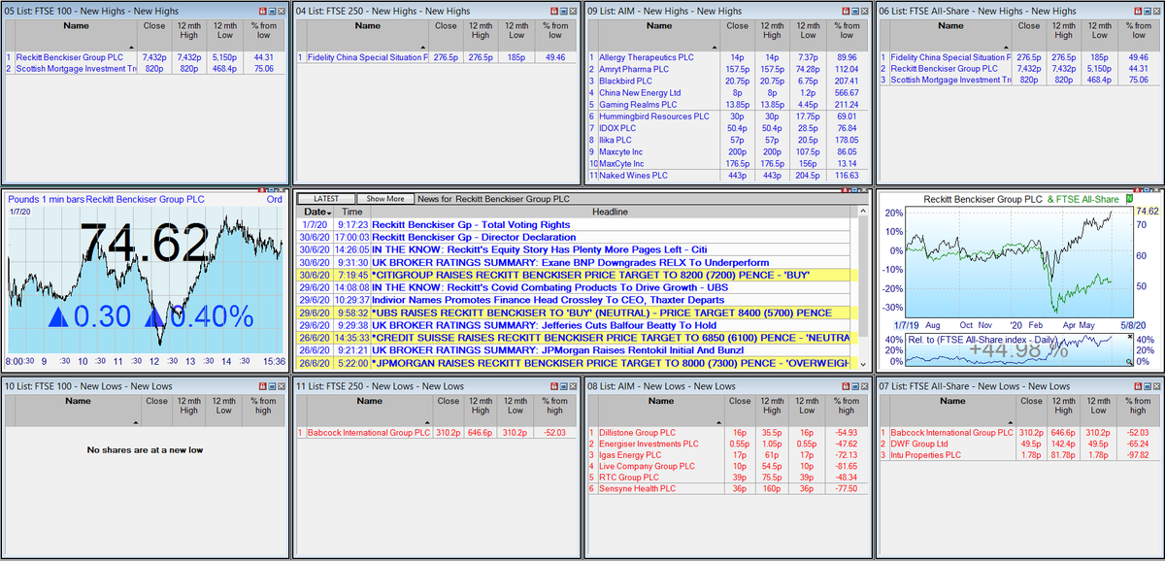Screen dimensions: 1165x561
Task: Maximise the AIM New Lows panel
Action: point(854,385)
